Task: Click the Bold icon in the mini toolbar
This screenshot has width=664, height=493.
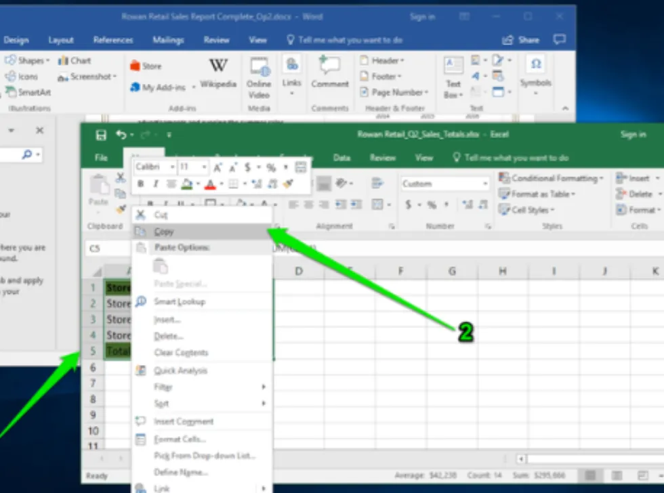Action: point(141,184)
